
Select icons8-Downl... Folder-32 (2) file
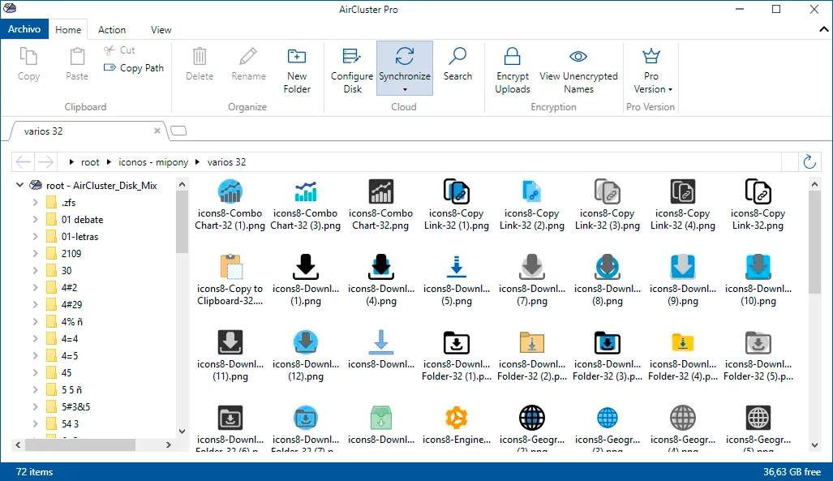click(x=532, y=356)
